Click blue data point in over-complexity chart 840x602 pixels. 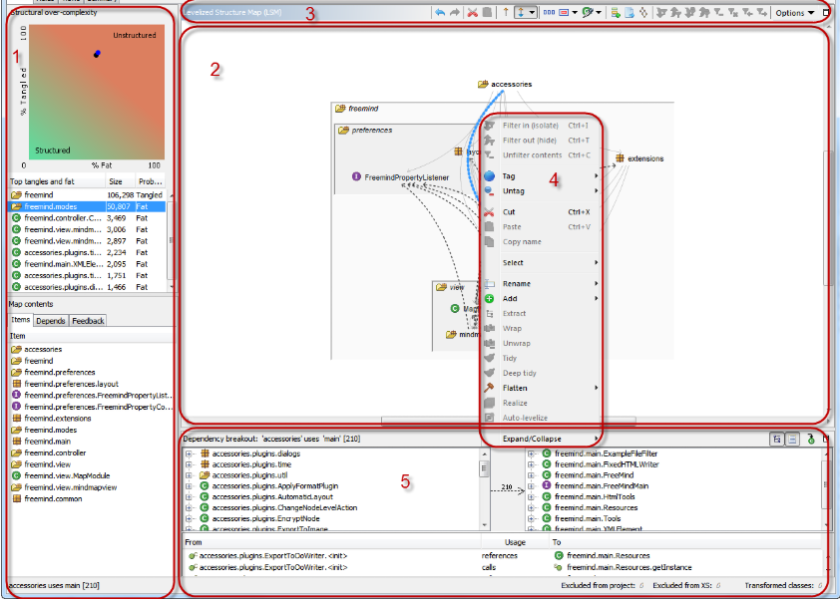97,54
